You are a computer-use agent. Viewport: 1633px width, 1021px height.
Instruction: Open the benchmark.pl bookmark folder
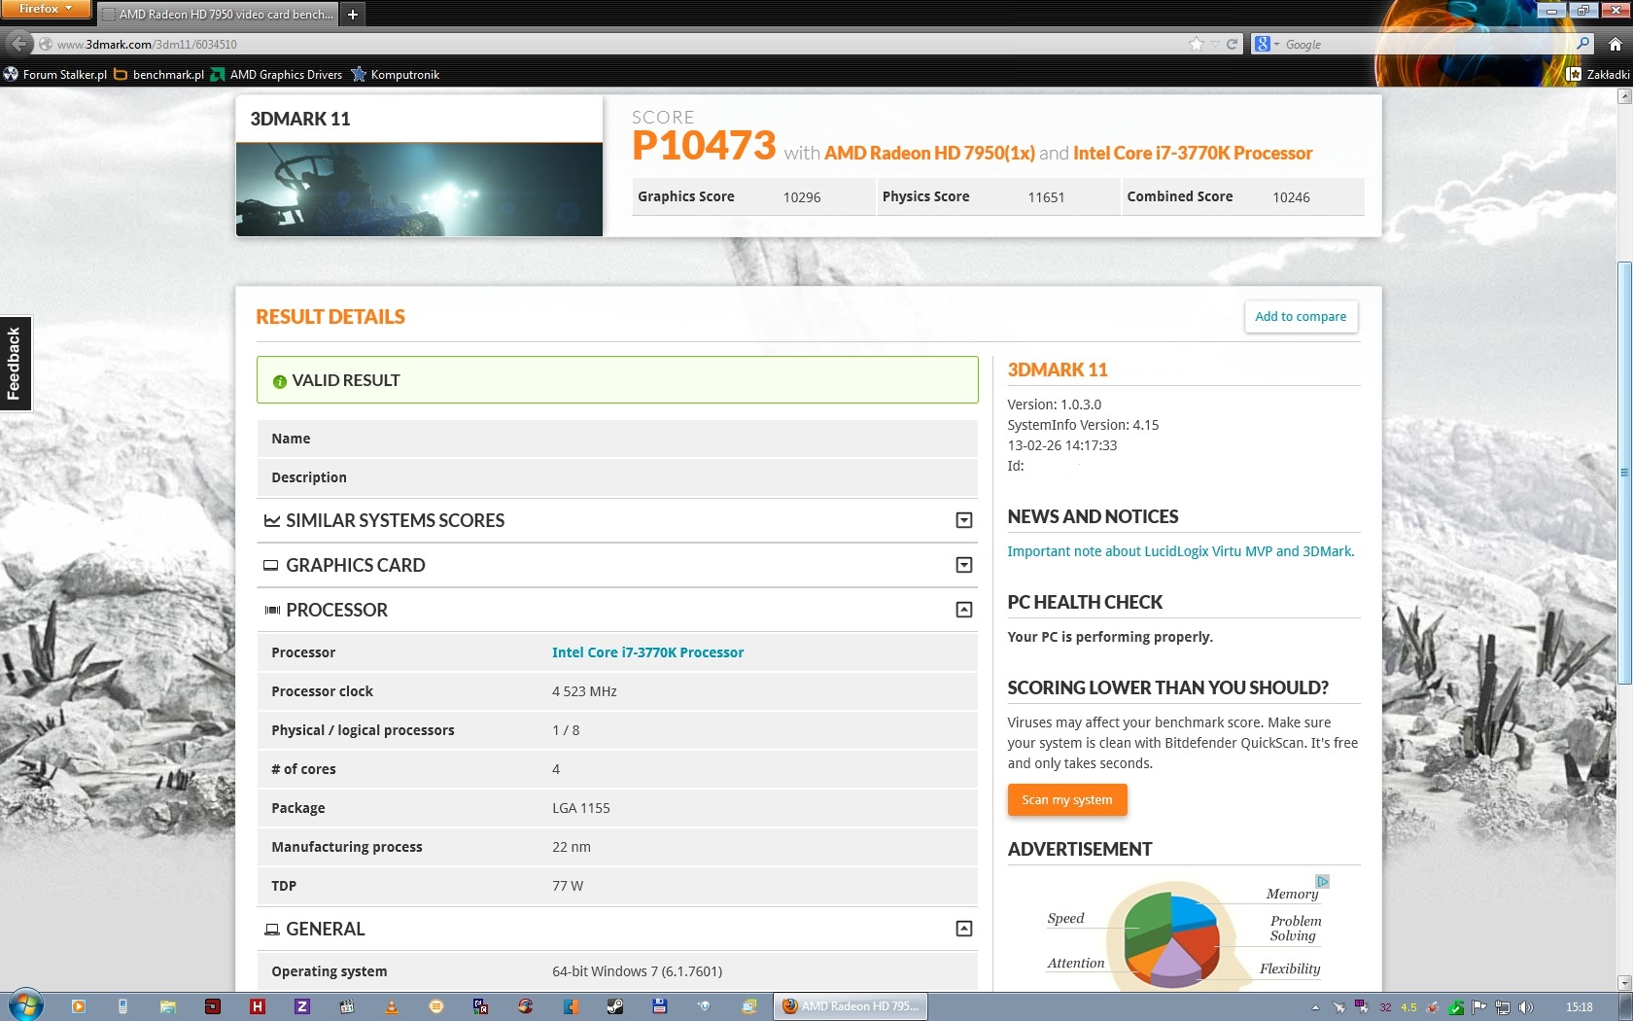[x=159, y=75]
